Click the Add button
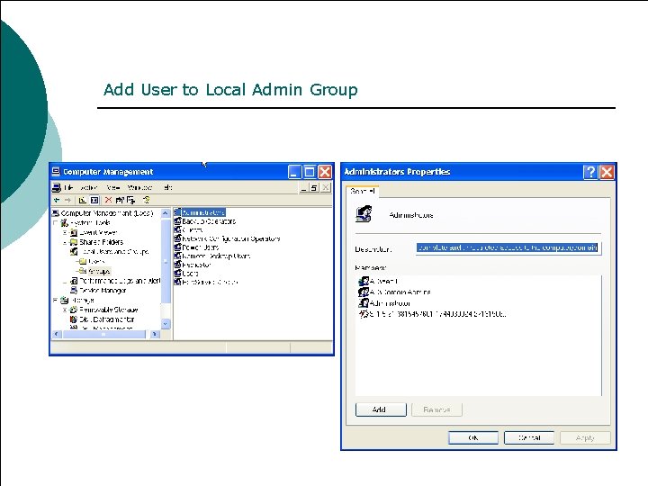Image resolution: width=648 pixels, height=486 pixels. 381,409
